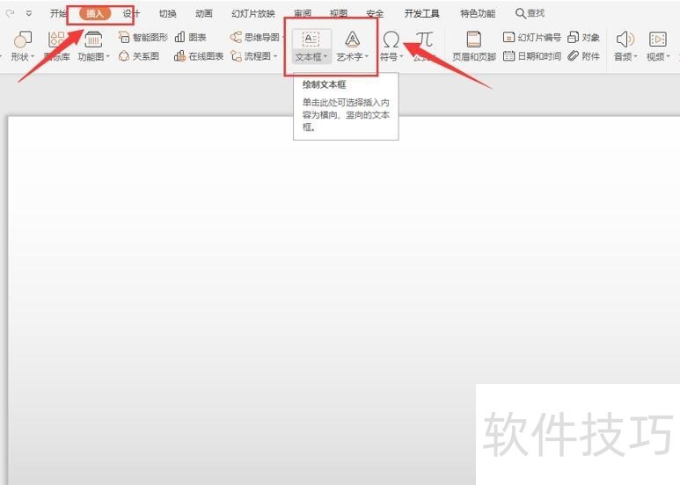Expand the 视频 dropdown arrow
The height and width of the screenshot is (485, 680).
[x=669, y=56]
